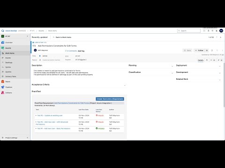Collapse the sidebar using bottom arrows
Image resolution: width=225 pixels, height=168 pixels.
pyautogui.click(x=28, y=138)
